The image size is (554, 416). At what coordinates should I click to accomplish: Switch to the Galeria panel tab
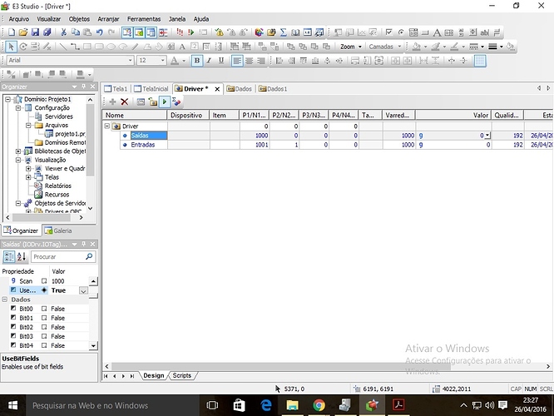pyautogui.click(x=59, y=230)
